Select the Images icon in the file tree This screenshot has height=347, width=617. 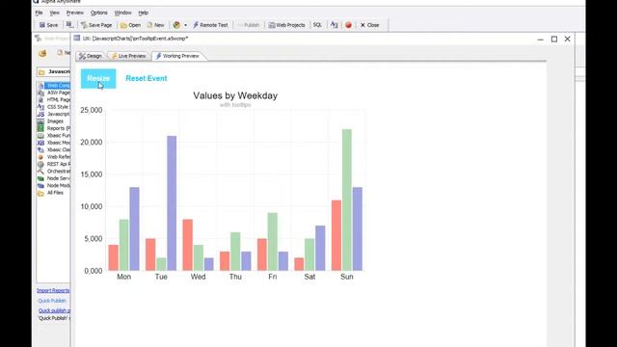40,121
